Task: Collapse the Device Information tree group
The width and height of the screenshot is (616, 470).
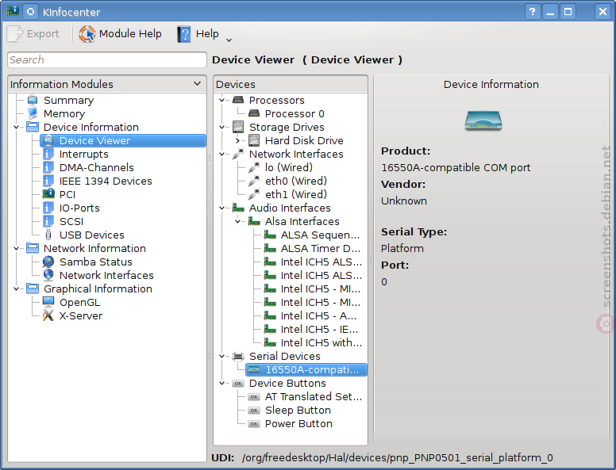Action: point(17,127)
